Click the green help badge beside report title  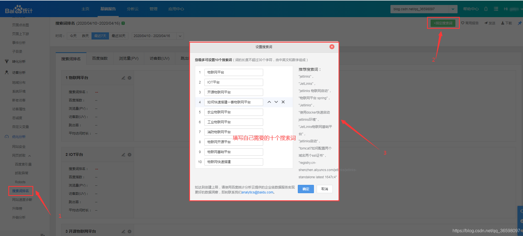pos(123,23)
